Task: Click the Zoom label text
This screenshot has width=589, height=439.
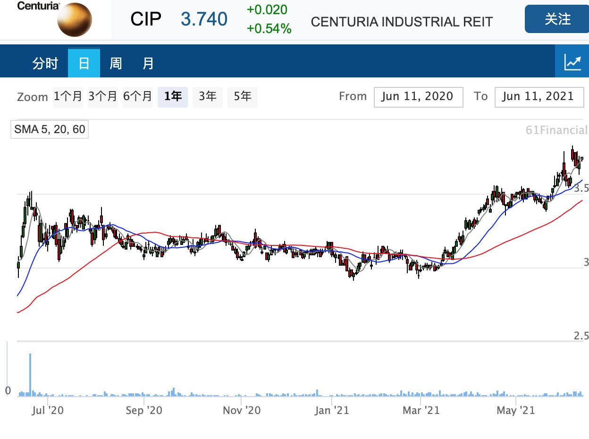Action: pos(33,97)
